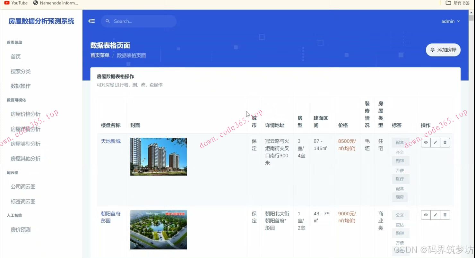Click the delete trash icon for 天地新城
Viewport: 475px width, 258px height.
pyautogui.click(x=445, y=142)
